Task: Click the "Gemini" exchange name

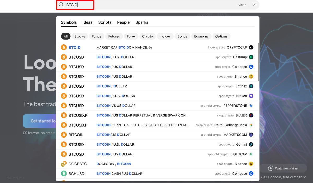Action: coord(241,144)
